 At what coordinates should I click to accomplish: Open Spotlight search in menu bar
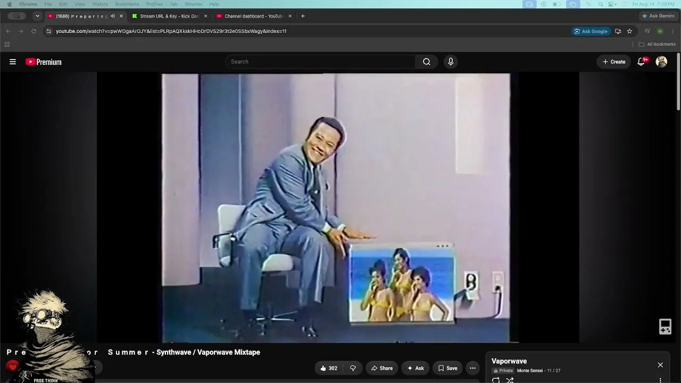coord(601,4)
